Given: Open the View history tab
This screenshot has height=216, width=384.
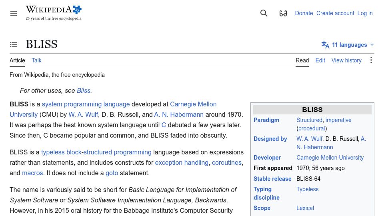Looking at the screenshot, I should pyautogui.click(x=346, y=60).
